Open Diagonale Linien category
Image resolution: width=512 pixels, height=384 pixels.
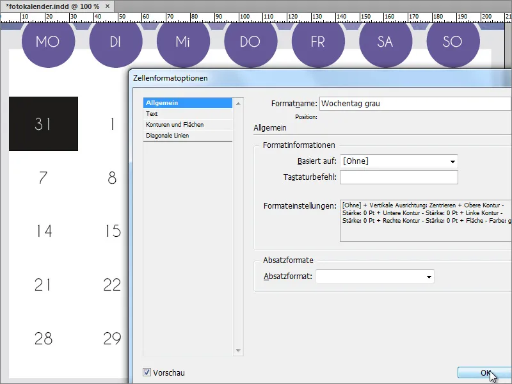[188, 136]
